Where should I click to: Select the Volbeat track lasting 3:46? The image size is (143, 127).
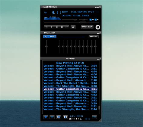pos(70,77)
